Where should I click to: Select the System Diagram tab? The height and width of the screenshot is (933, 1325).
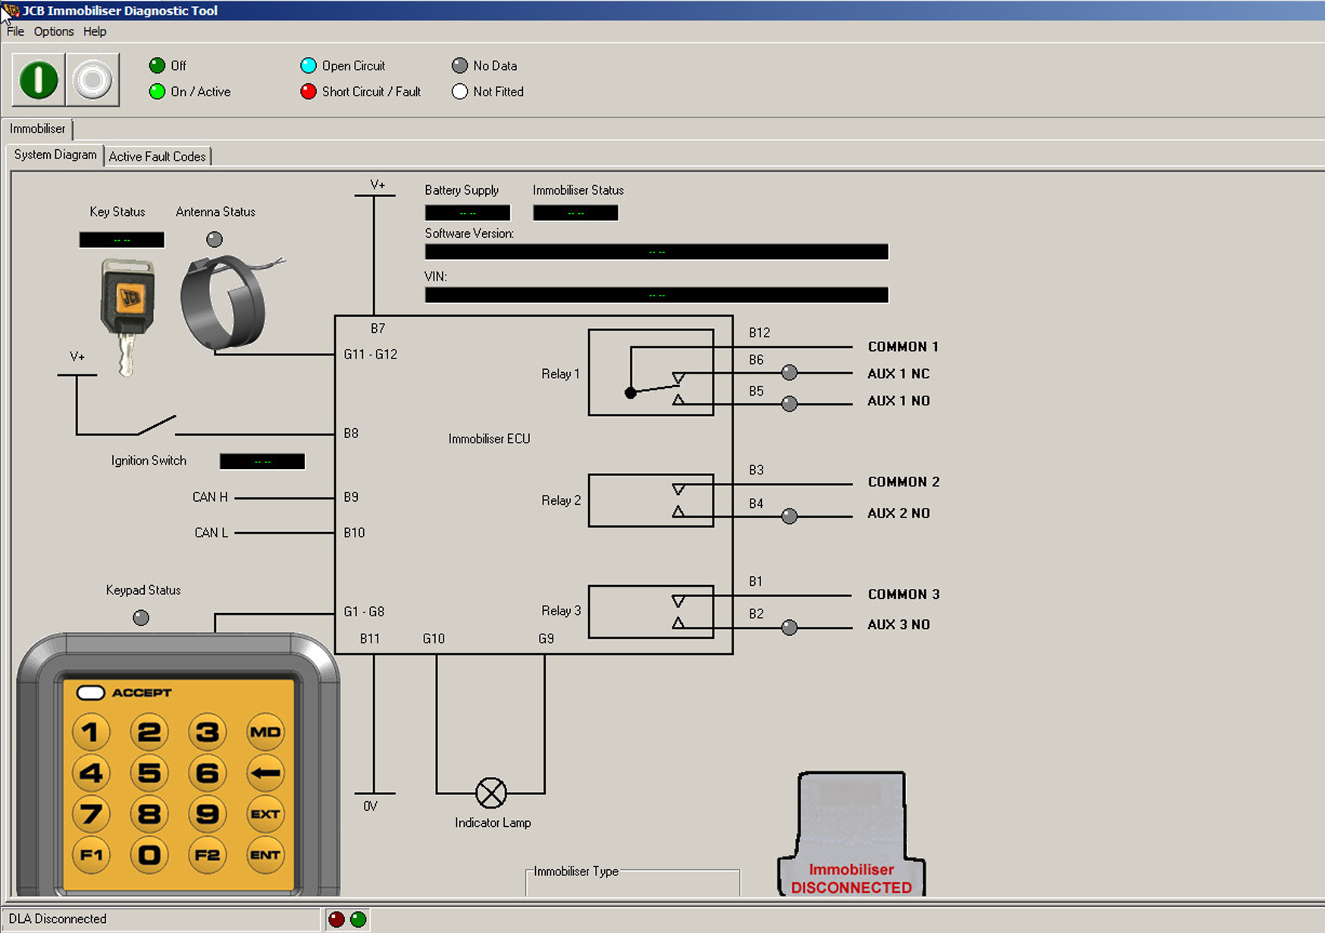[55, 155]
